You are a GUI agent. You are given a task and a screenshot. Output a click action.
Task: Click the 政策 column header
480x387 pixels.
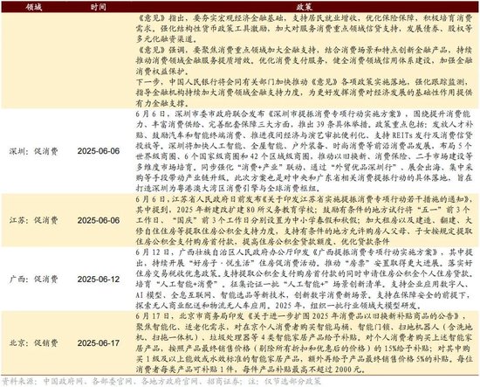[305, 7]
